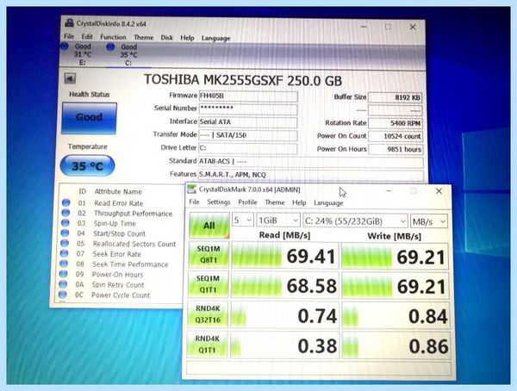Start the RND4K Q32T16 test

coord(208,314)
